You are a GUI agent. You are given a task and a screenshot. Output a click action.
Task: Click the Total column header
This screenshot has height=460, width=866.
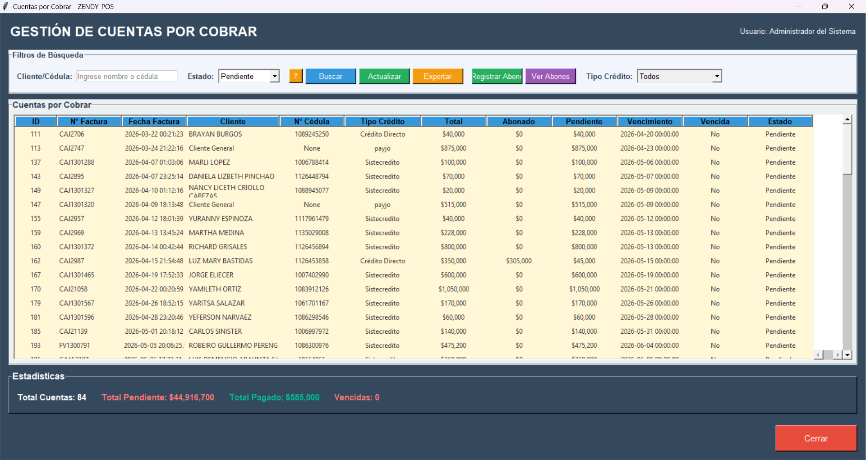point(453,121)
